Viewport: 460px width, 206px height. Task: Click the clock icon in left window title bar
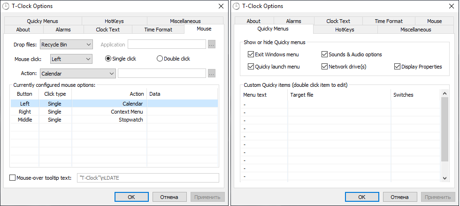pos(6,6)
